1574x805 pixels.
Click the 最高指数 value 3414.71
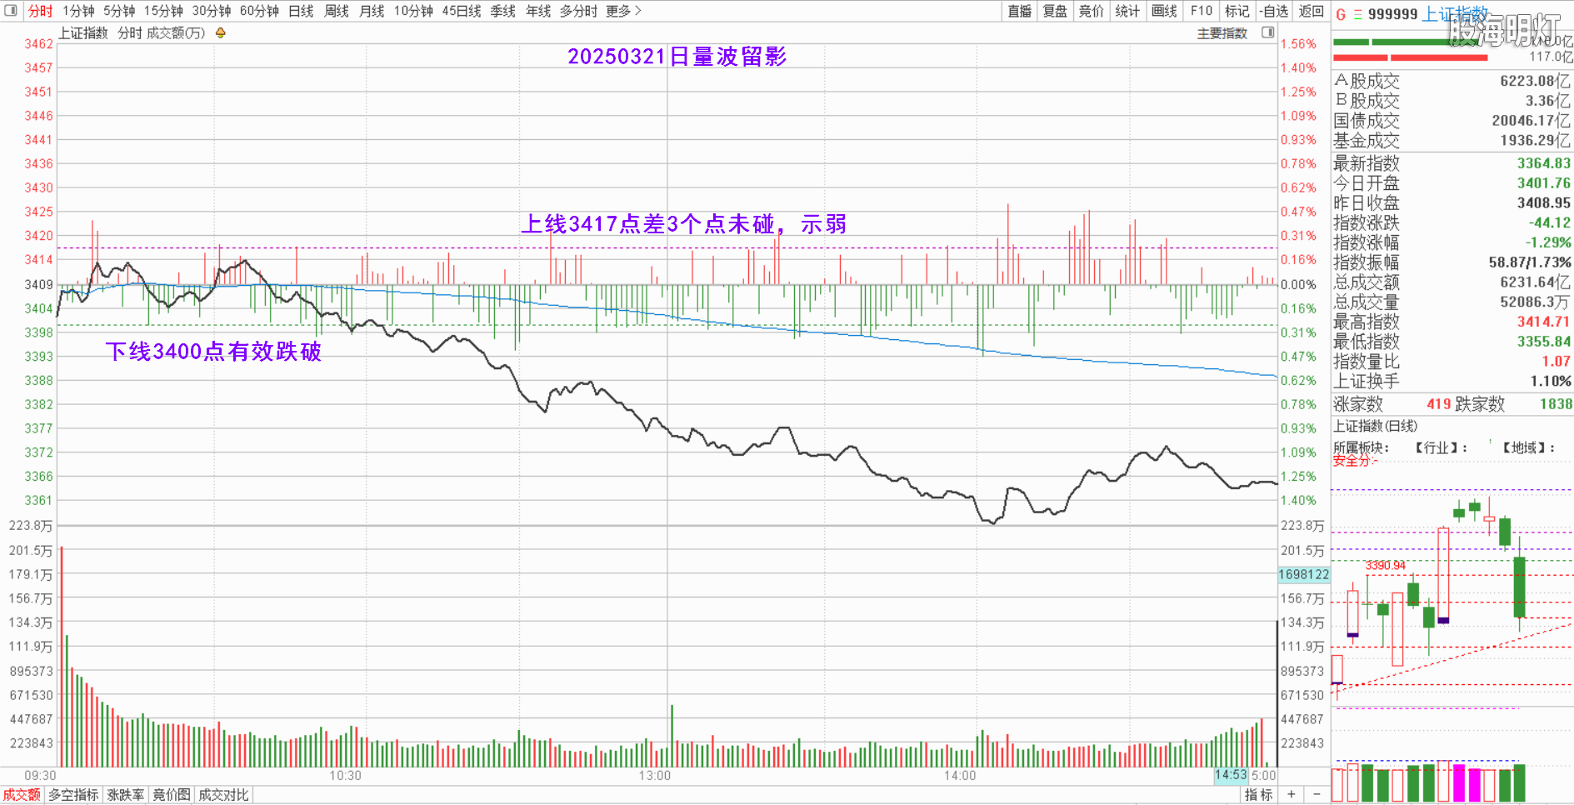tap(1543, 322)
